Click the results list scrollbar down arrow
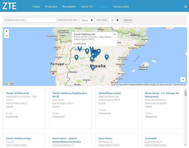This screenshot has height=148, width=189. click(x=185, y=145)
